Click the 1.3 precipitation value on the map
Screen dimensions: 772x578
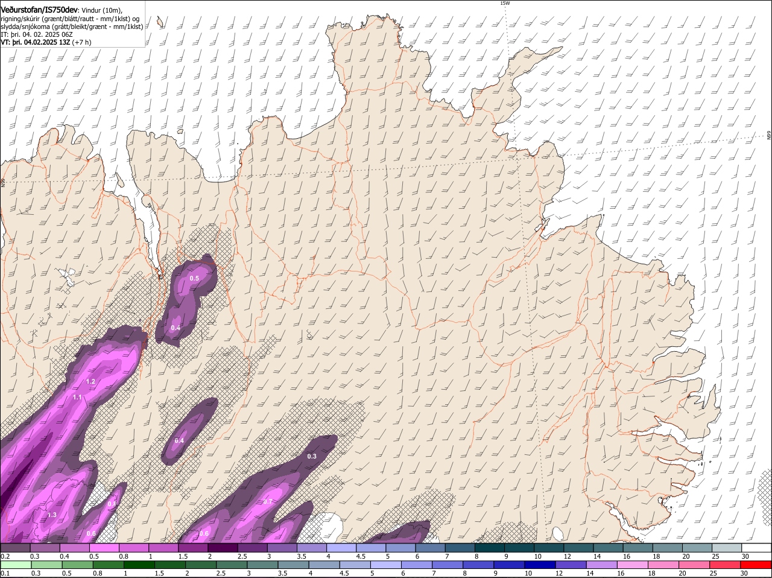(52, 515)
